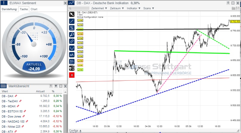The image size is (241, 133).
Task: Open the folder load-configuration icon
Action: click(x=234, y=8)
